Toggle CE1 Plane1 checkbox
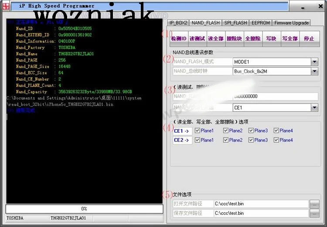327x227 pixels. tap(197, 131)
